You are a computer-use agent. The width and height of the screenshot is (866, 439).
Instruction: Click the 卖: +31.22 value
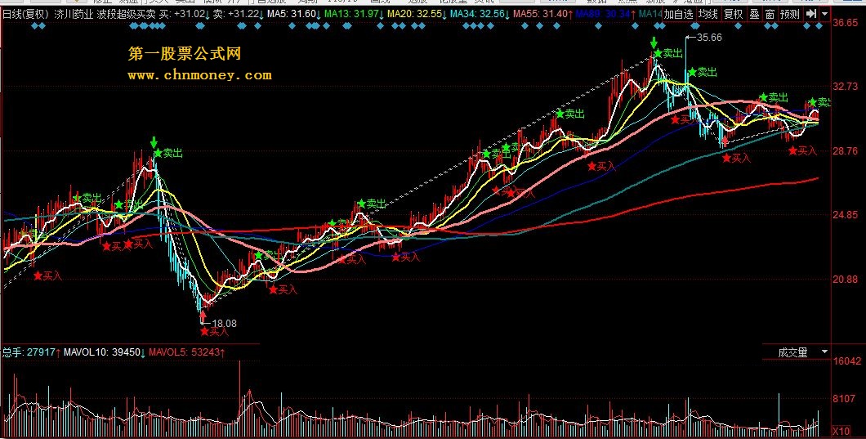[236, 14]
